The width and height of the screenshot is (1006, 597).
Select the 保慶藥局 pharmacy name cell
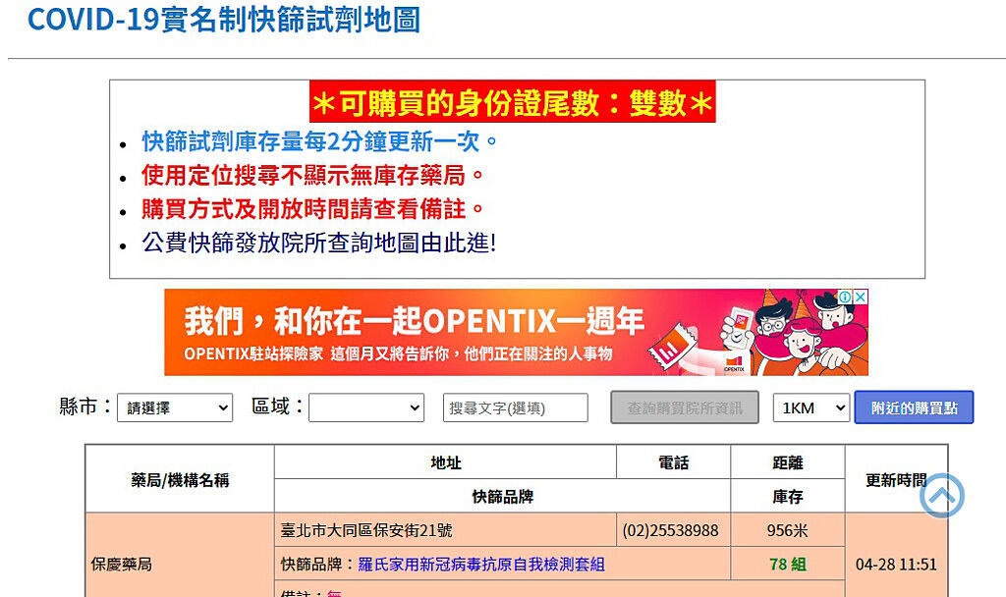click(x=122, y=565)
